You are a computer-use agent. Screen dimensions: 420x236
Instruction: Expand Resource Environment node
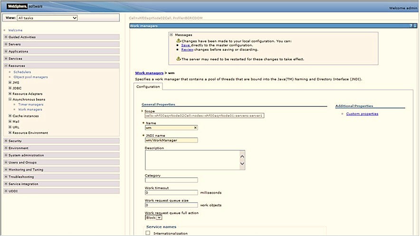coord(10,132)
